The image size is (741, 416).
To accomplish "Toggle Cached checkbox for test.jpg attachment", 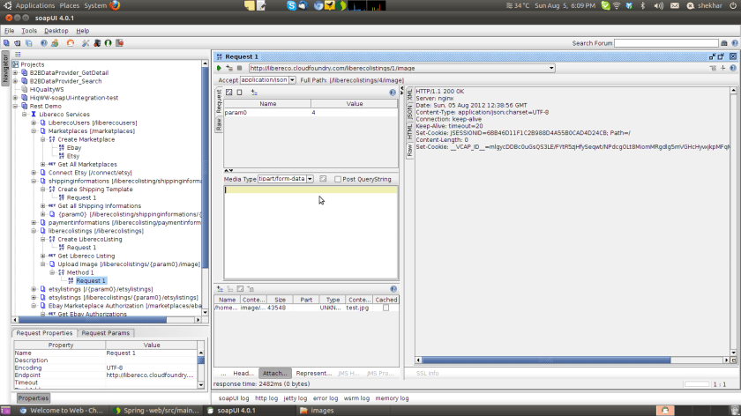I will coord(385,308).
